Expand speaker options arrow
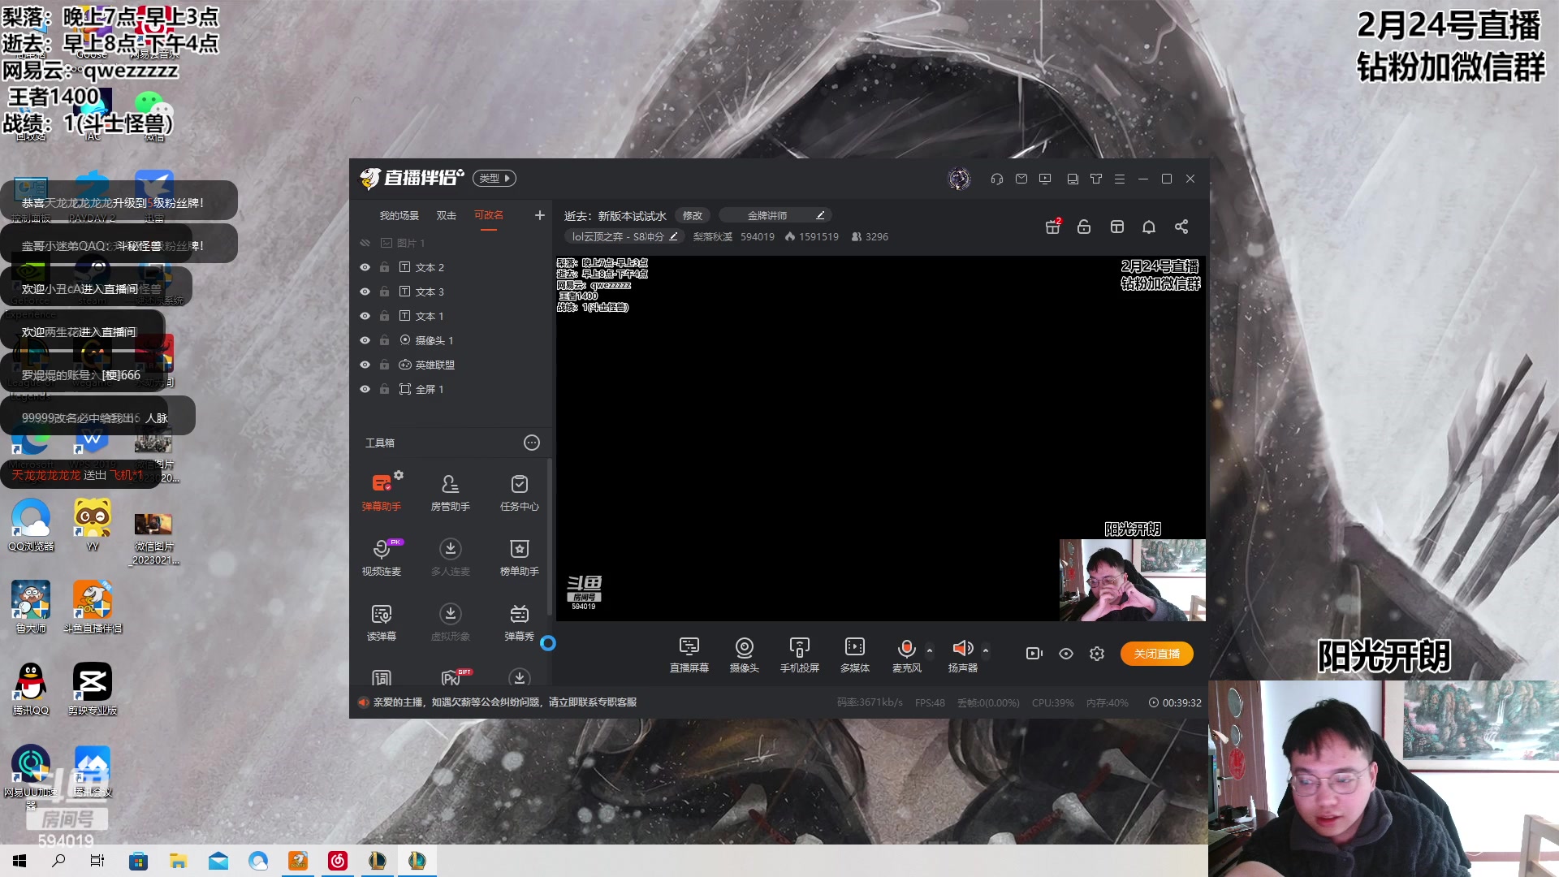This screenshot has height=877, width=1559. point(985,650)
